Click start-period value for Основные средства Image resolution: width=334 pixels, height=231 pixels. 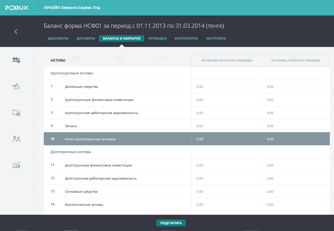pyautogui.click(x=200, y=191)
